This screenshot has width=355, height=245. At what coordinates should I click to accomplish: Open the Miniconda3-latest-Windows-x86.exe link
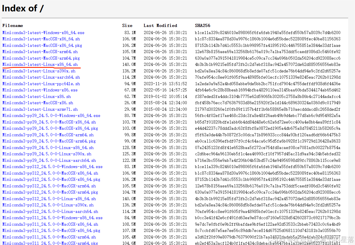40,90
